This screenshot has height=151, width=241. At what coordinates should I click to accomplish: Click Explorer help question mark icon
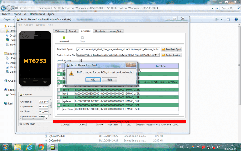[x=236, y=19]
